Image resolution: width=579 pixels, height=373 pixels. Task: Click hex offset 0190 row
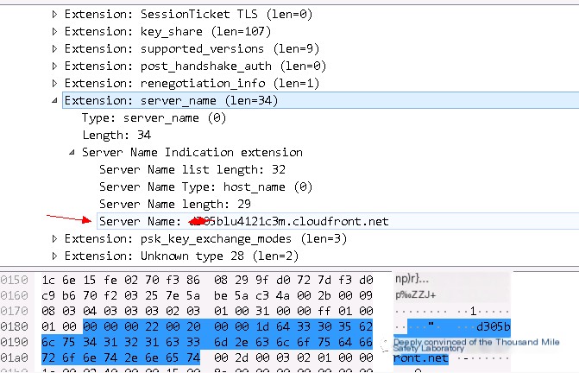coord(14,342)
